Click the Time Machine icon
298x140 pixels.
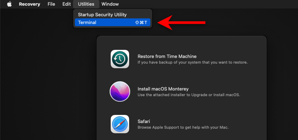click(120, 59)
